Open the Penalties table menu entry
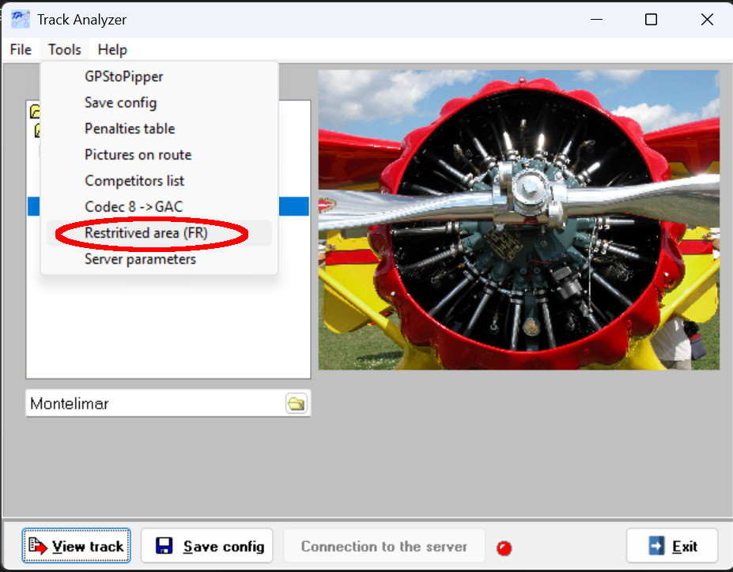Screen dimensions: 733x572 pyautogui.click(x=130, y=129)
